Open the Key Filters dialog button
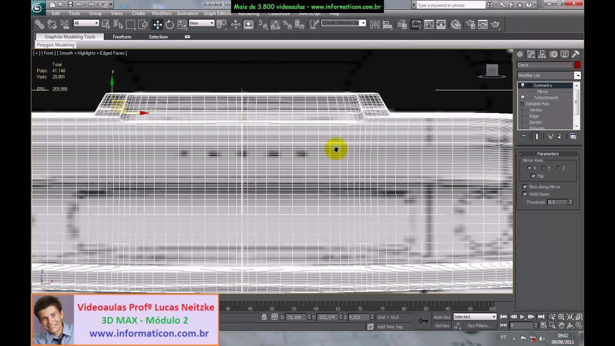The width and height of the screenshot is (615, 346). 480,326
